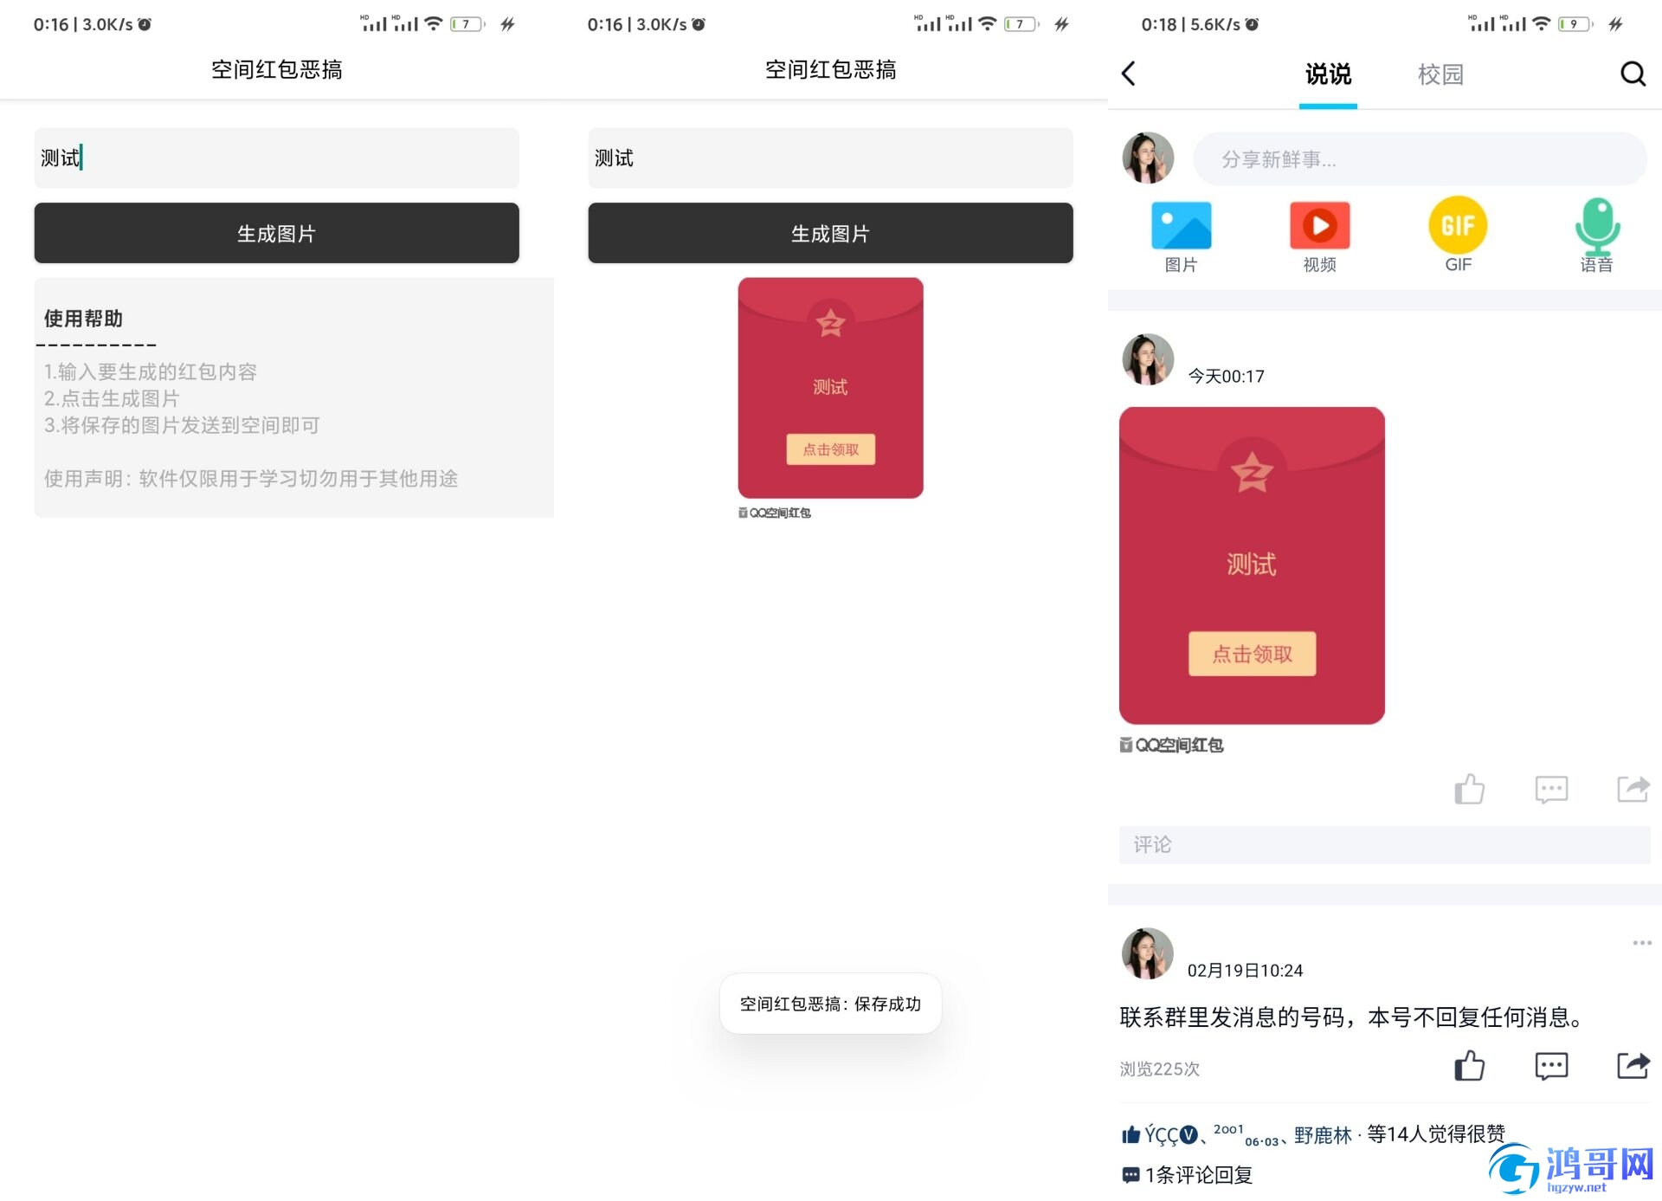The image size is (1662, 1201).
Task: Tap help line 1.输入要生成的红包内容
Action: (x=151, y=371)
